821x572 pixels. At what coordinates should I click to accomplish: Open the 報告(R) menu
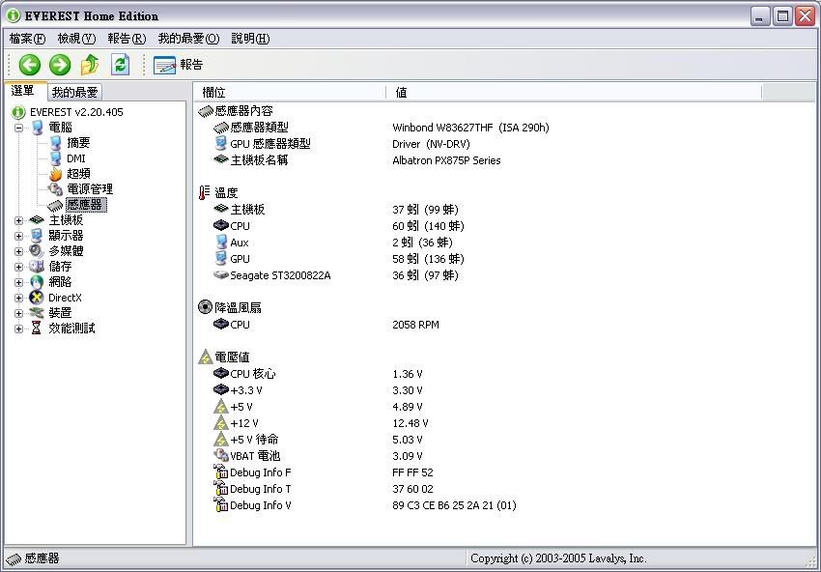tap(127, 39)
